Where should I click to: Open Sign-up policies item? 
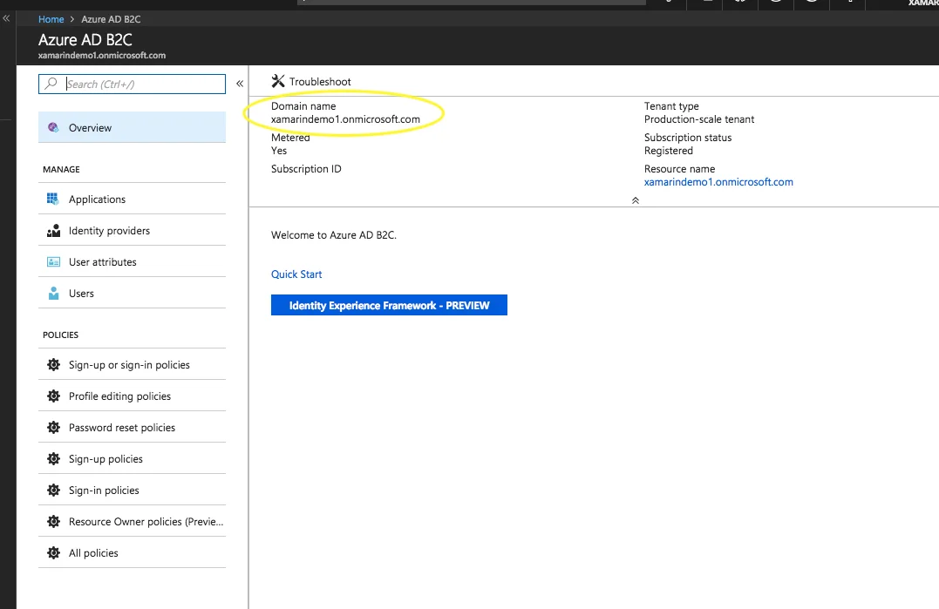pos(132,459)
